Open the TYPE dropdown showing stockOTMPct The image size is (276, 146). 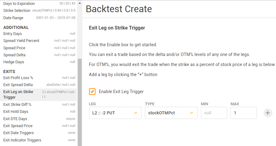click(171, 113)
